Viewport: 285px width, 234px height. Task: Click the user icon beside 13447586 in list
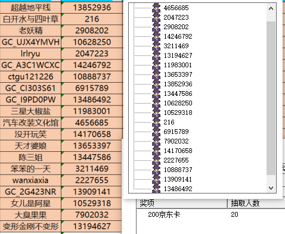pos(156,93)
